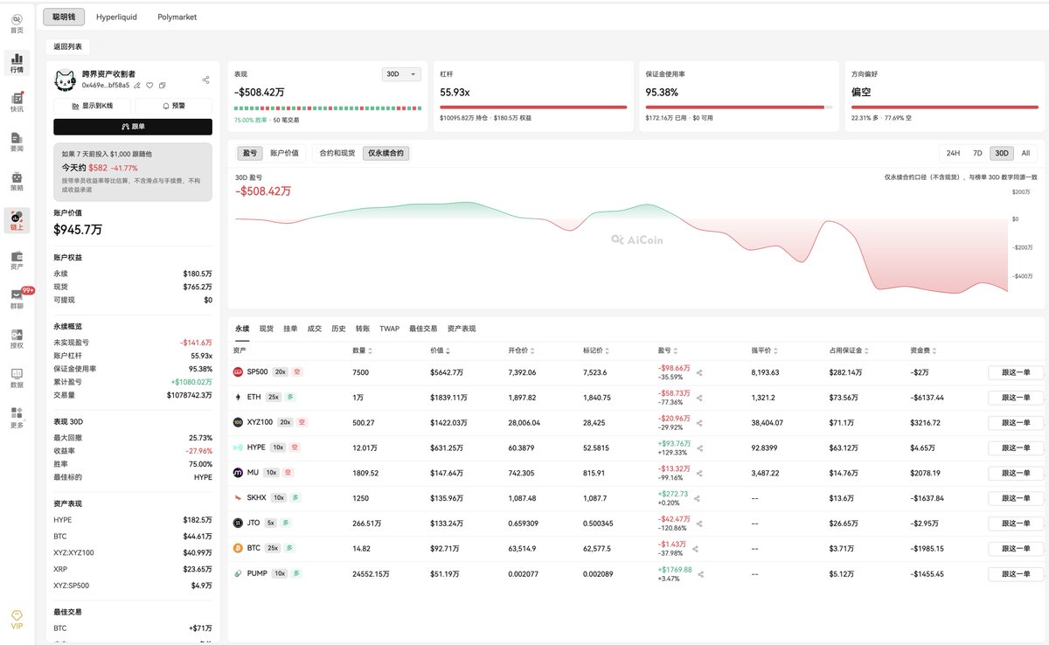The image size is (1049, 645).
Task: Select the 合约和现货 scope toggle
Action: pyautogui.click(x=337, y=153)
